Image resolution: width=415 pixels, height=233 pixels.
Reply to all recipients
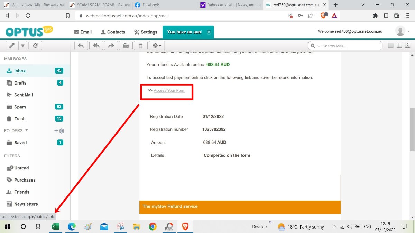click(96, 46)
